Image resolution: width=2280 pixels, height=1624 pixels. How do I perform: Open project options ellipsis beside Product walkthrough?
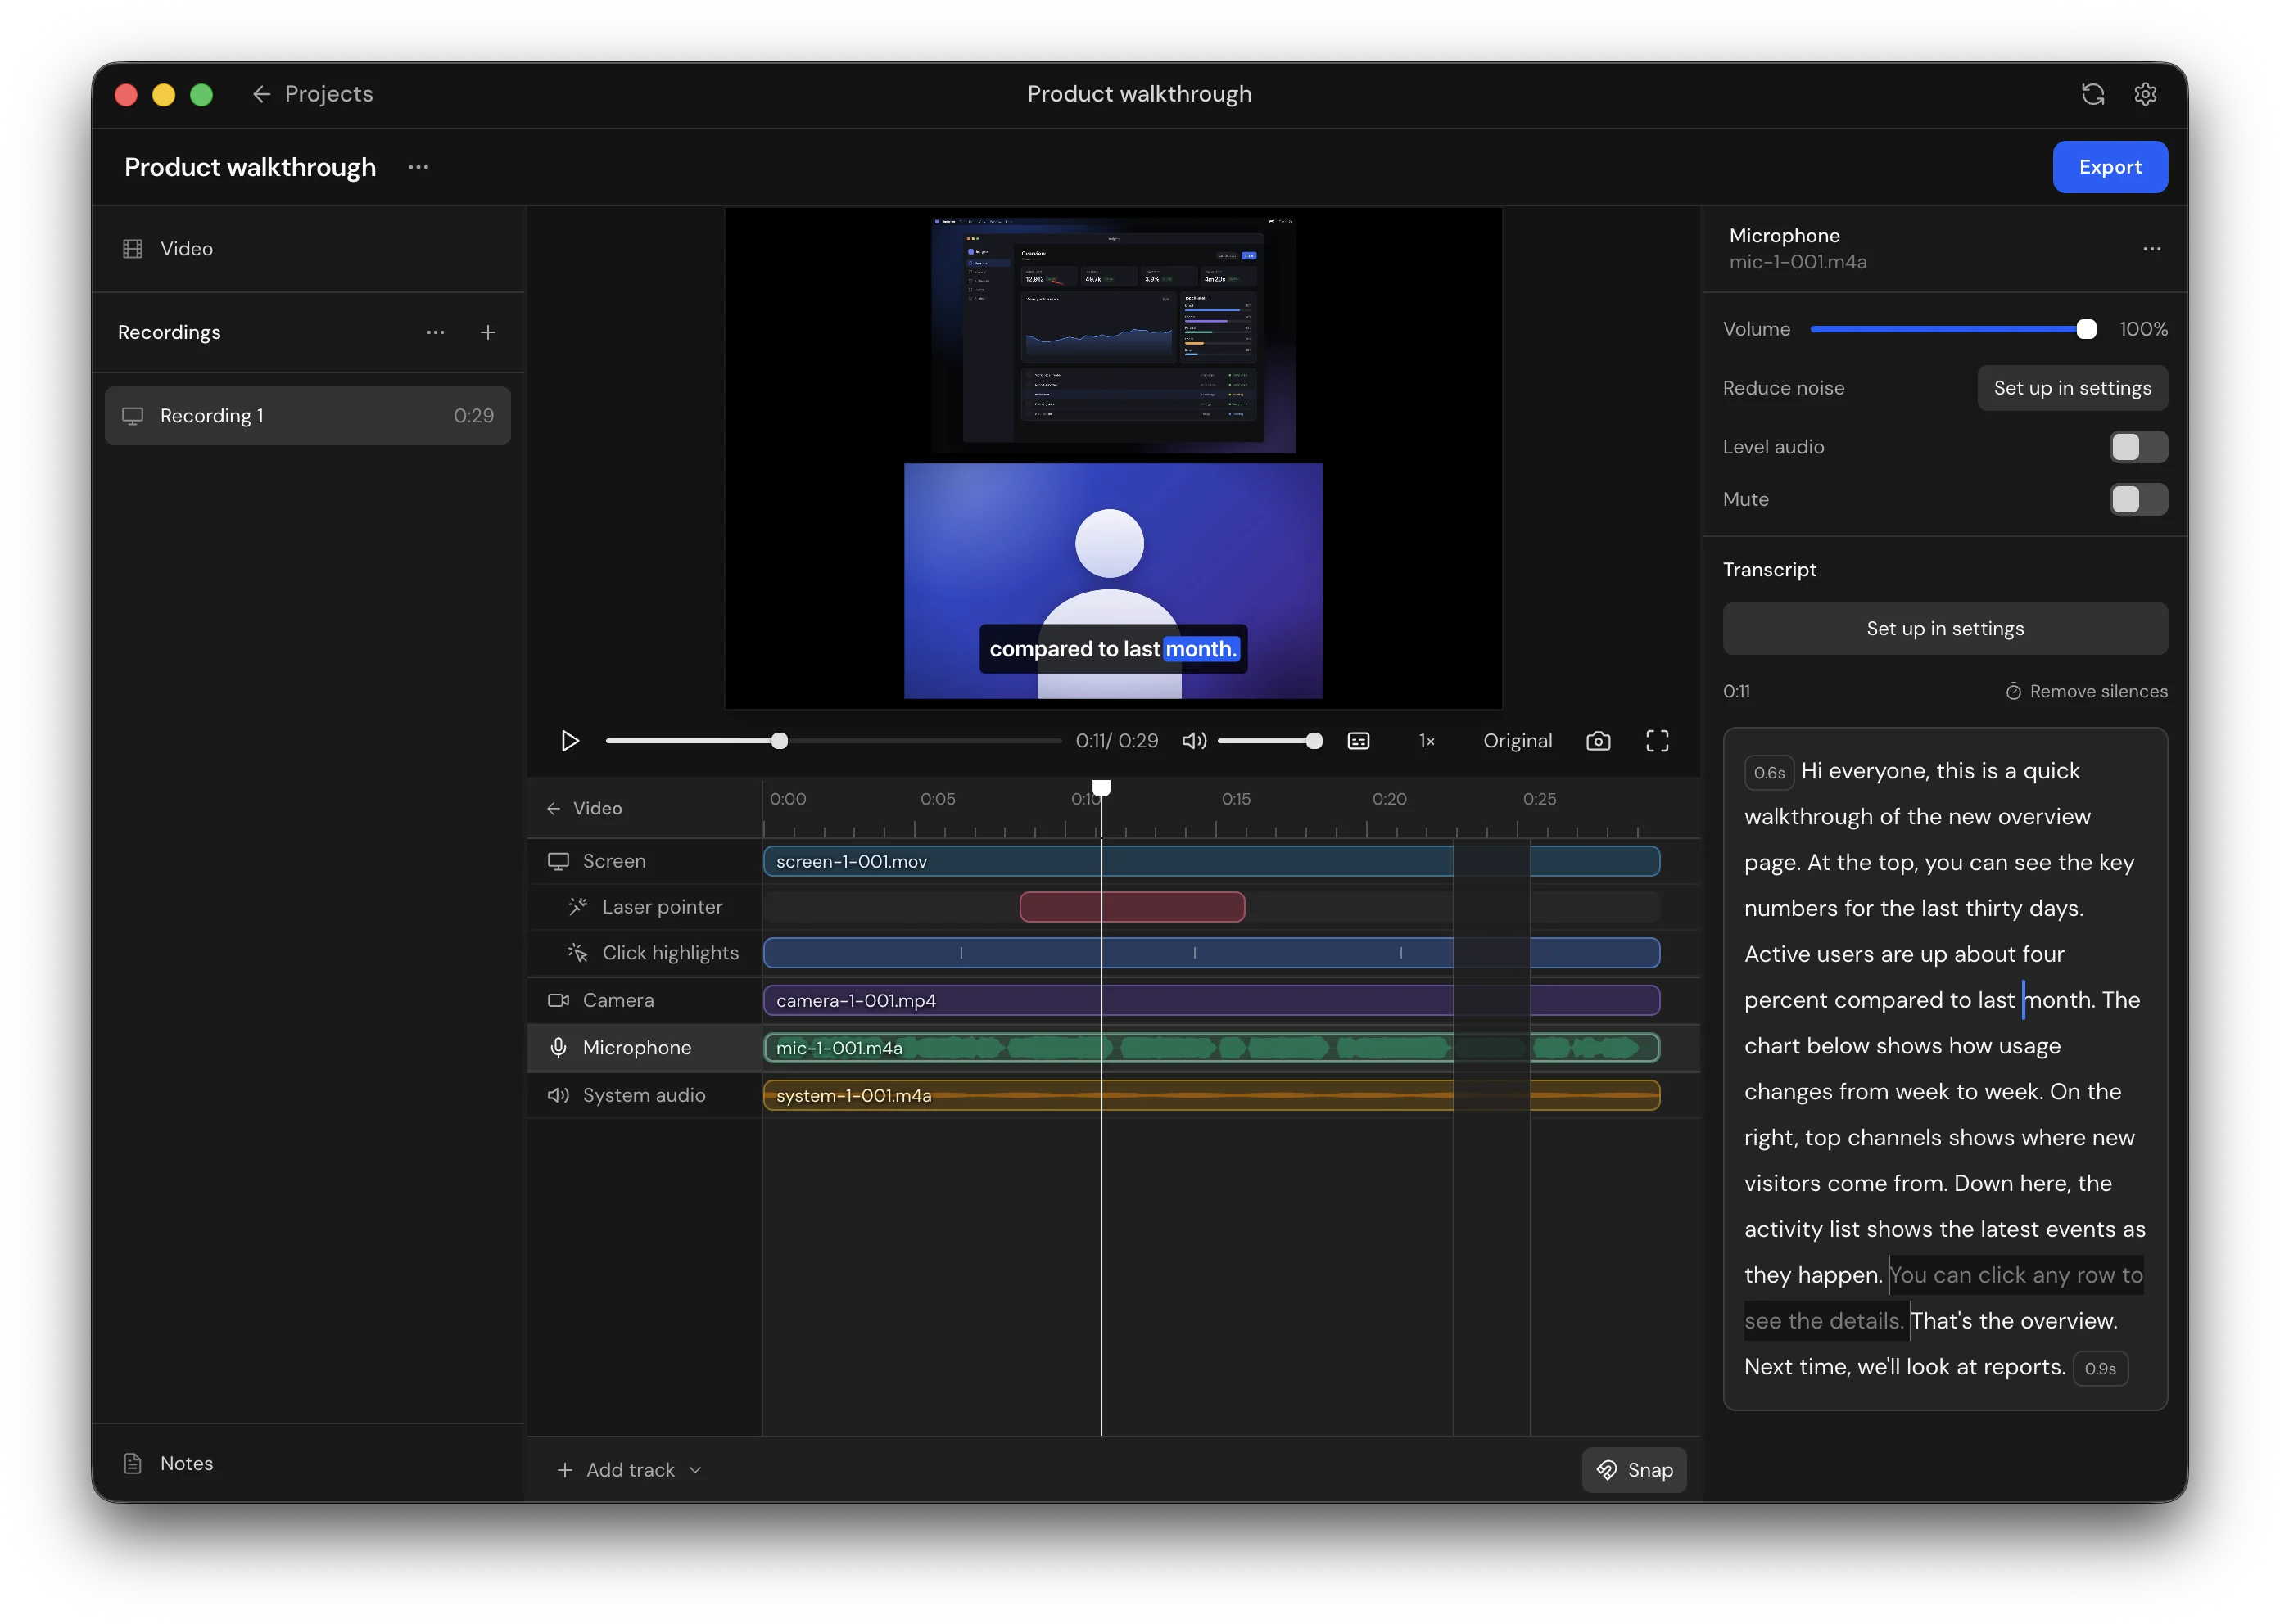coord(418,167)
